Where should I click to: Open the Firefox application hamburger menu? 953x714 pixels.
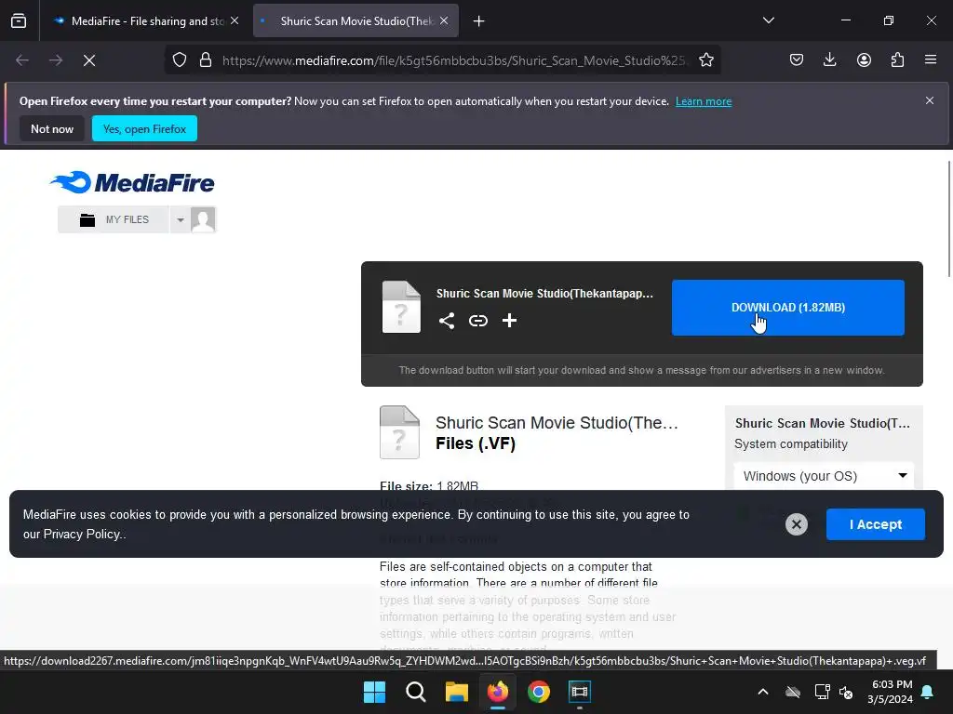point(931,60)
